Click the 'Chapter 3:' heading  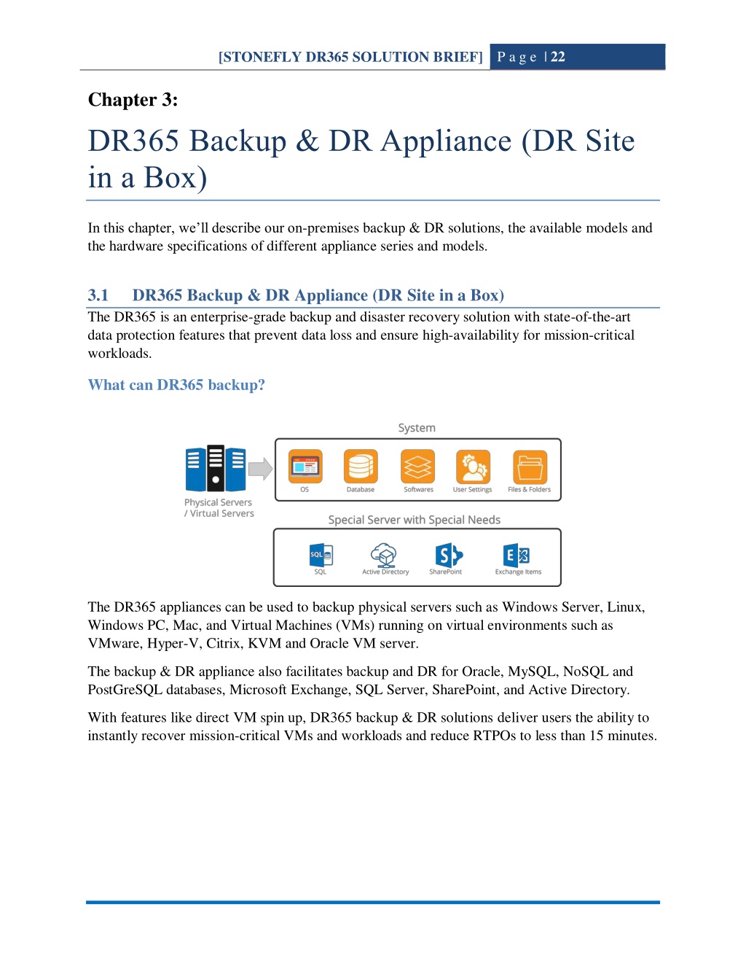coord(133,100)
